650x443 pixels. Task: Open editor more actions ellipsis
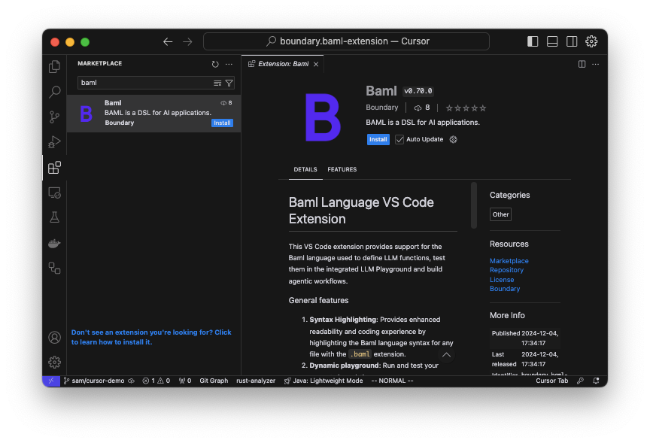[596, 64]
